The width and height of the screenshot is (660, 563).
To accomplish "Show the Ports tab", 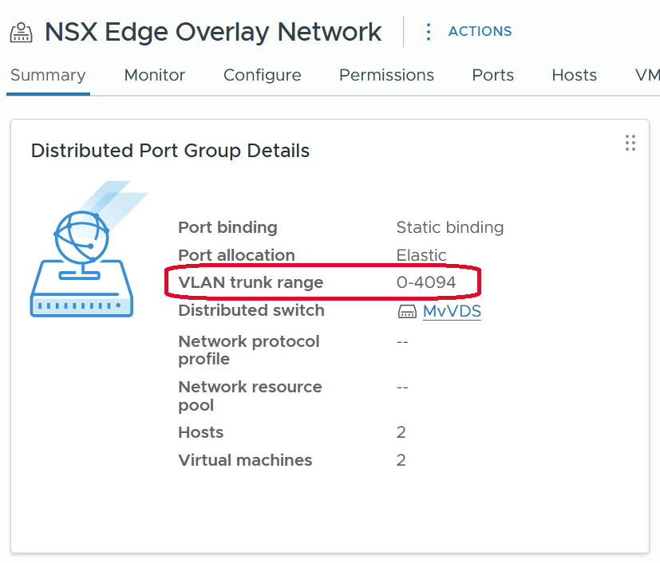I will click(492, 75).
